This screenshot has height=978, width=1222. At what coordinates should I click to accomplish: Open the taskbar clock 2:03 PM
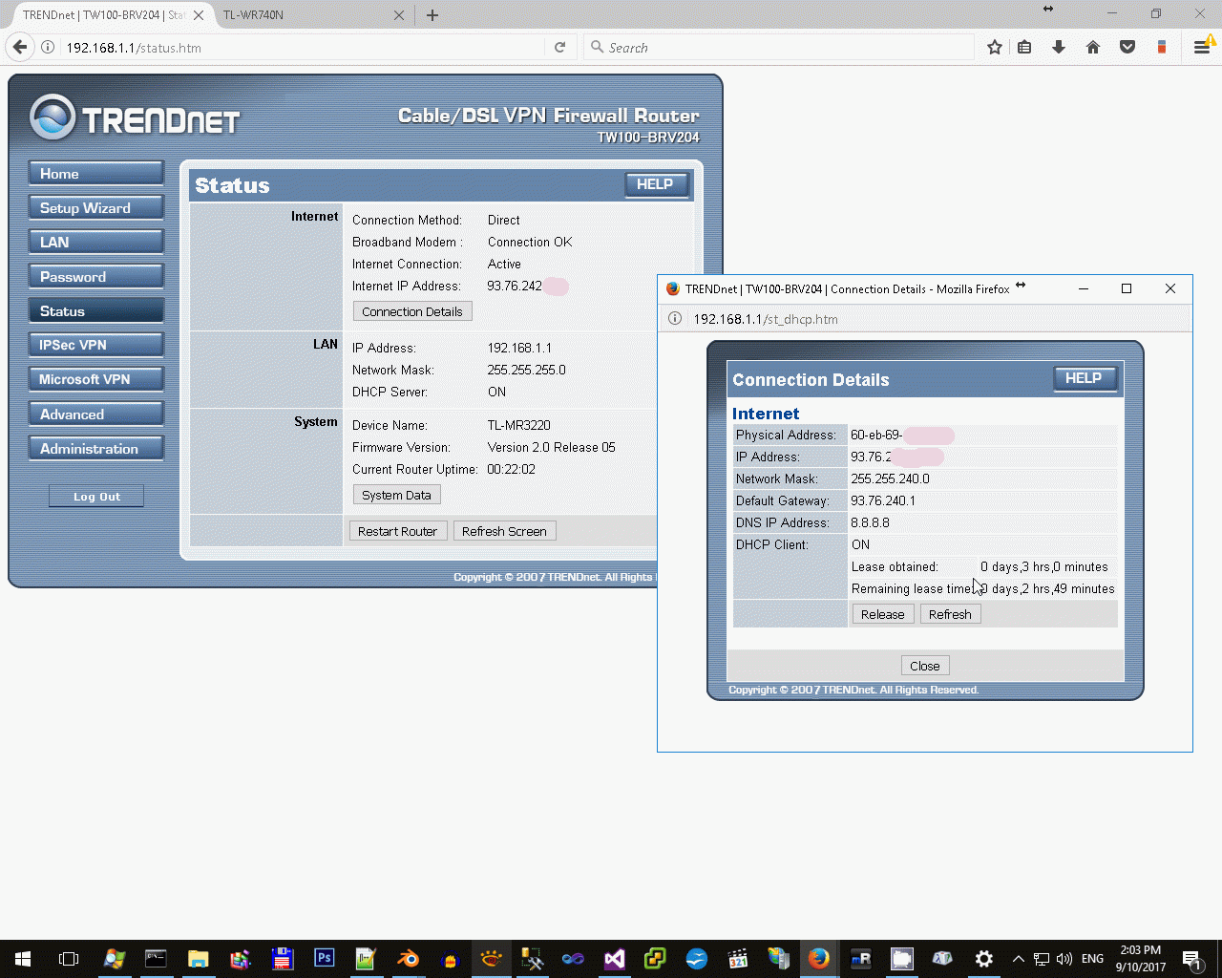[x=1141, y=959]
